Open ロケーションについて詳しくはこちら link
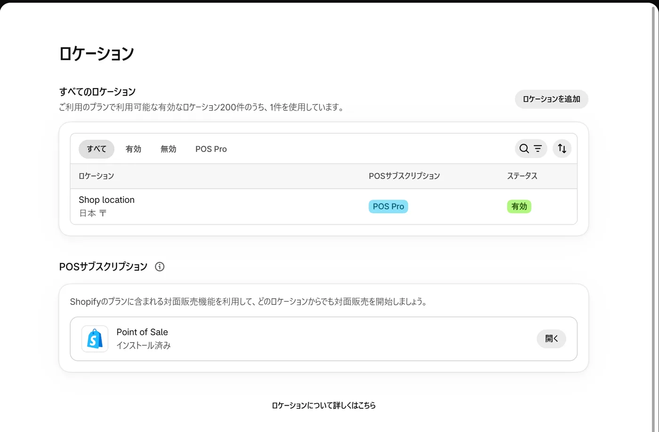Image resolution: width=659 pixels, height=432 pixels. (324, 405)
